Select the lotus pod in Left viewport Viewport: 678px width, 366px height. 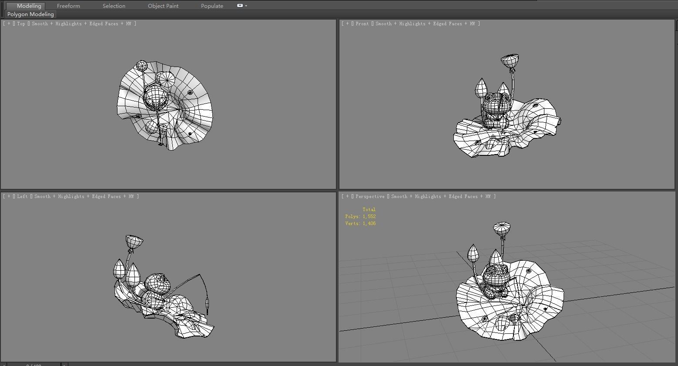point(134,242)
